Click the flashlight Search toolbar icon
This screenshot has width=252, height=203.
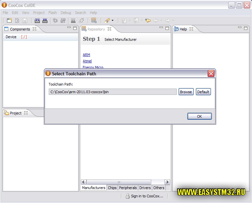click(x=107, y=21)
